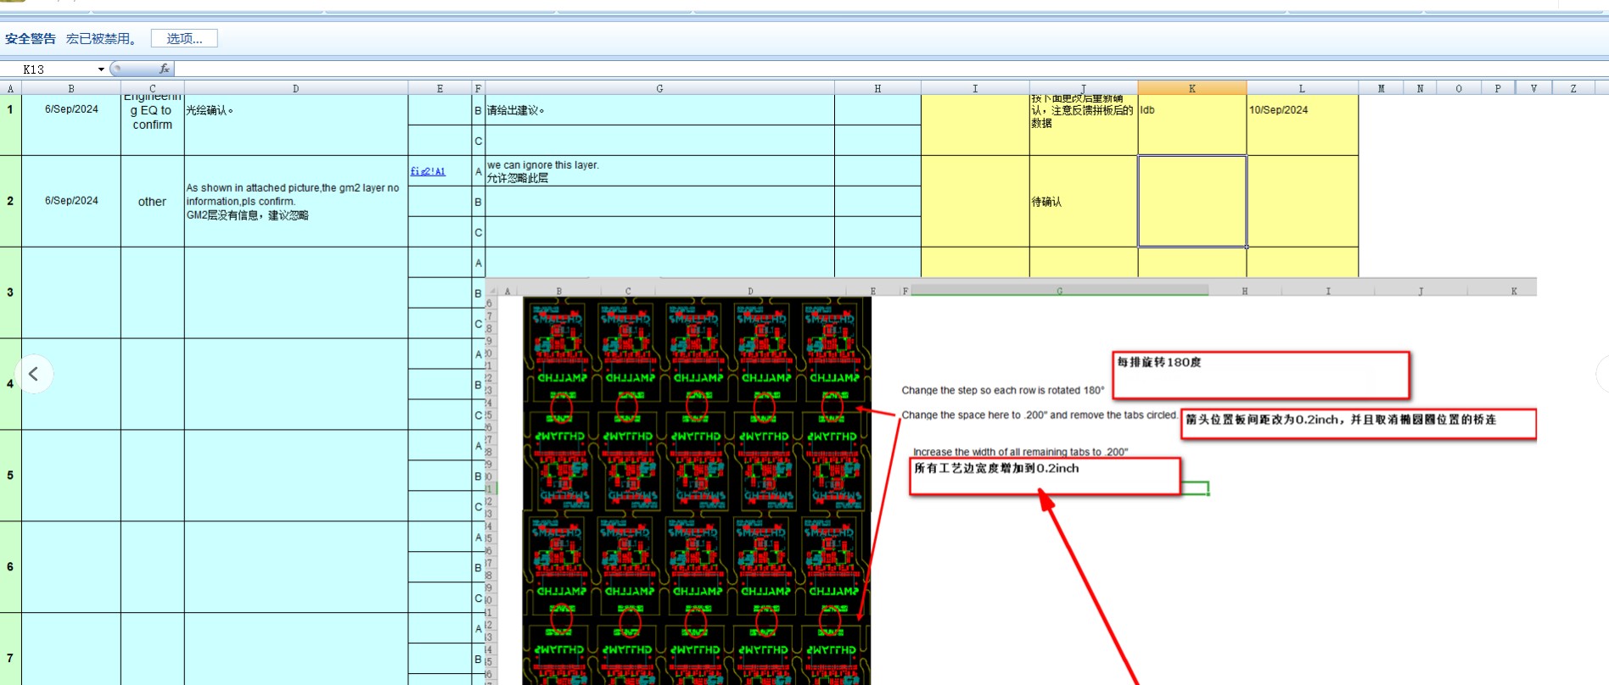
Task: Select the cell with 请给出建议。
Action: tap(659, 110)
